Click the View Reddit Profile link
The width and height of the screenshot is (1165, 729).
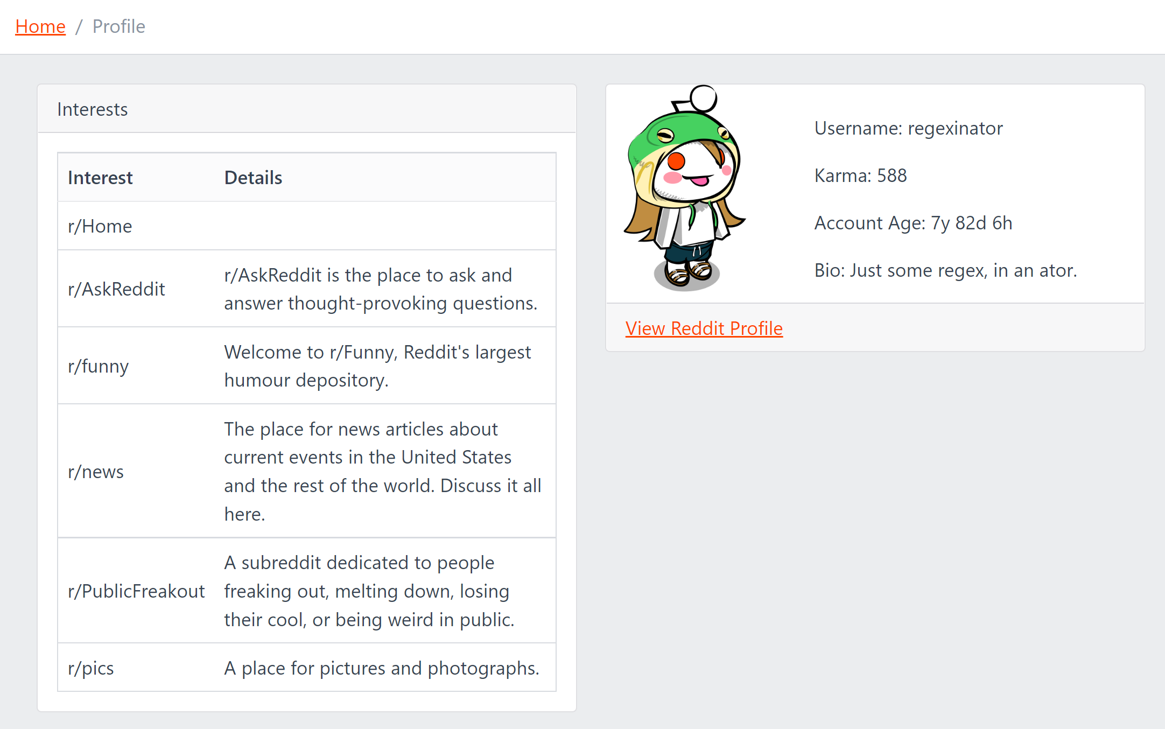[x=704, y=328]
